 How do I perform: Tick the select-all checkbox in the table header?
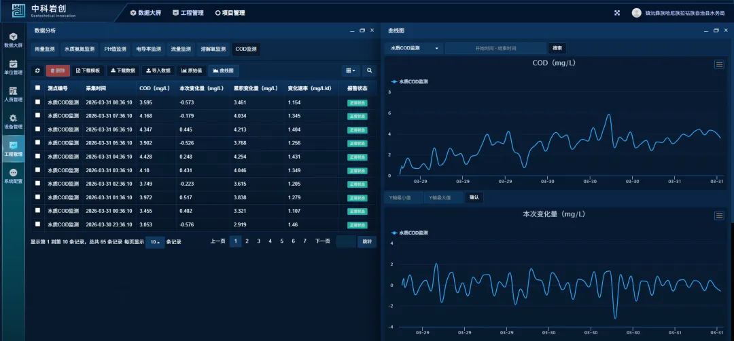point(37,88)
